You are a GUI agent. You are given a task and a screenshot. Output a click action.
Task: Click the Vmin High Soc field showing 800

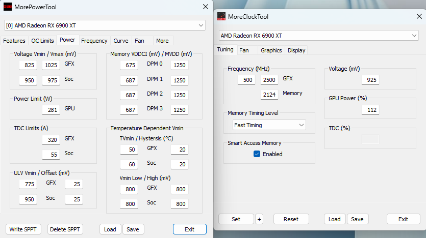click(180, 204)
